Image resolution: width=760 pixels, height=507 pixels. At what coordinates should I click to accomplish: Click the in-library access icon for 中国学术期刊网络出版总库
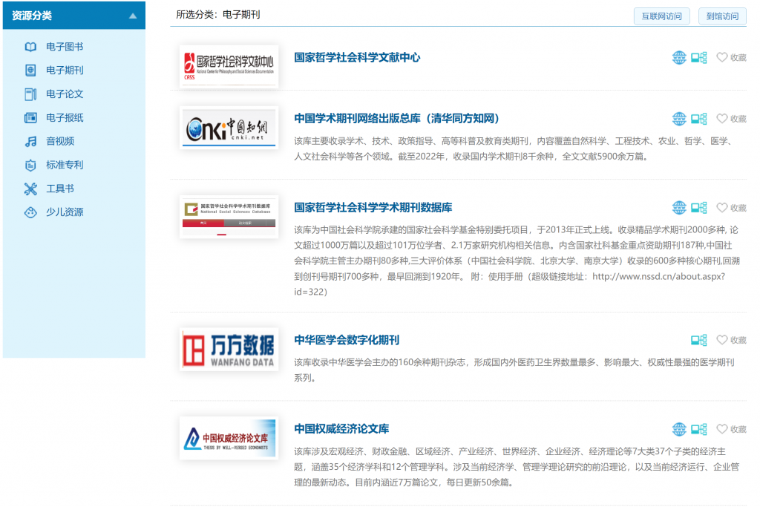[x=698, y=119]
